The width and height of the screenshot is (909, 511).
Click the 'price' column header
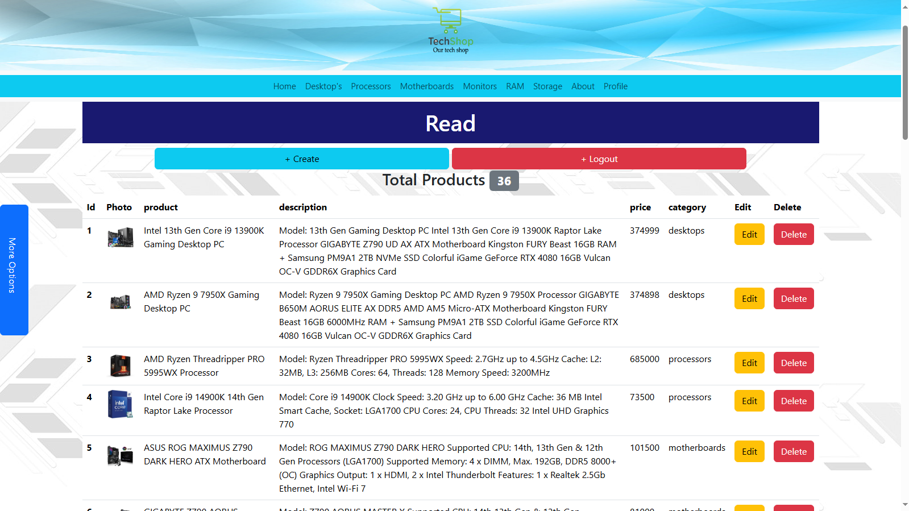[640, 207]
